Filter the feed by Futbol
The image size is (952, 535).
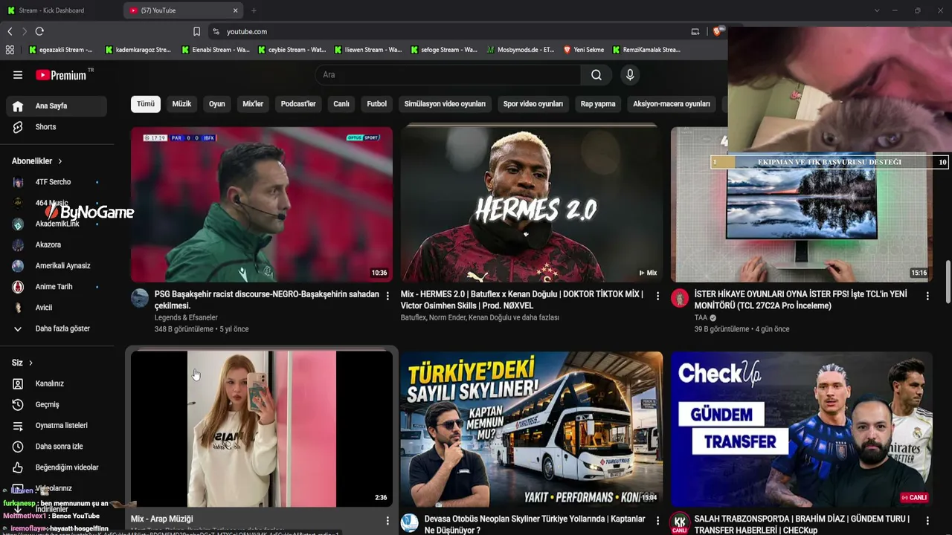click(x=377, y=104)
